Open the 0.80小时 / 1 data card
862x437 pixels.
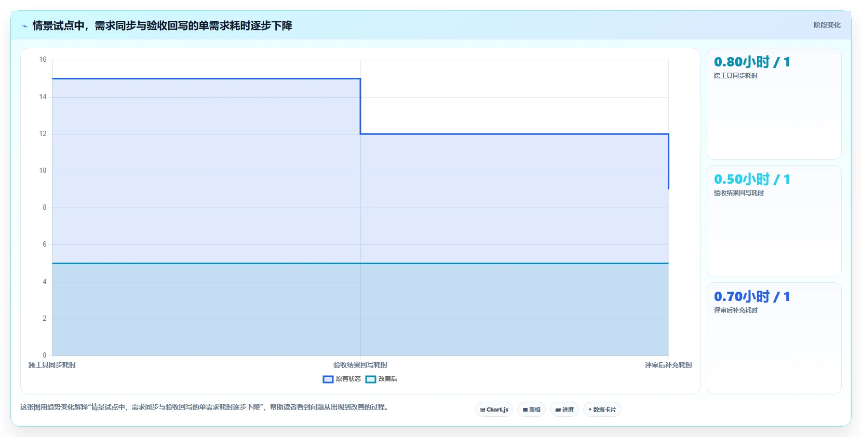tap(774, 104)
